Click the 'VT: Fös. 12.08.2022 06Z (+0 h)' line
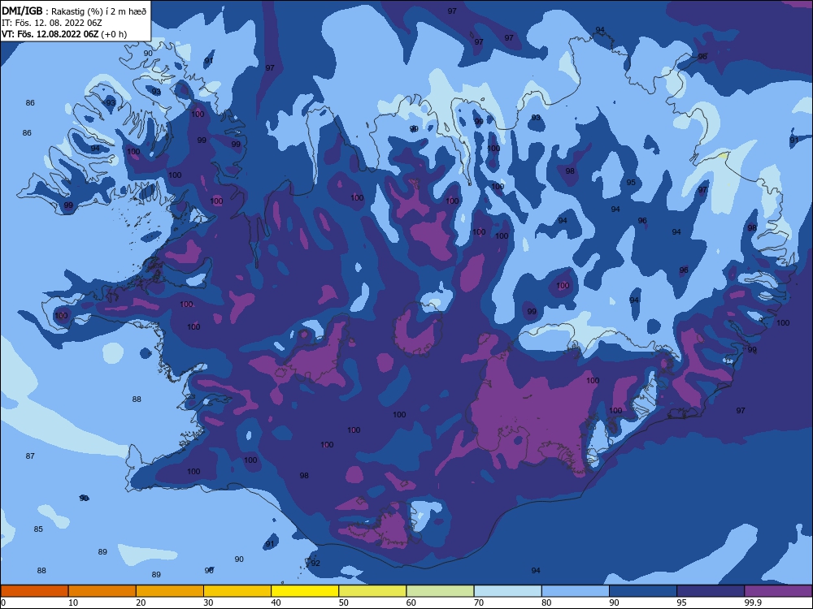Viewport: 813px width, 609px height. click(x=64, y=34)
